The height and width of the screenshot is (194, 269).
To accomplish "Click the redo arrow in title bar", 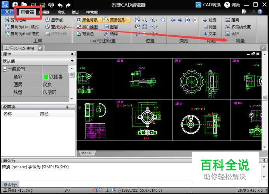I will pos(68,5).
